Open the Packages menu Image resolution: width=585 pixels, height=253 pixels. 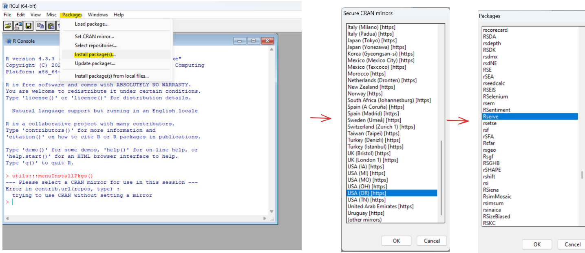point(72,15)
